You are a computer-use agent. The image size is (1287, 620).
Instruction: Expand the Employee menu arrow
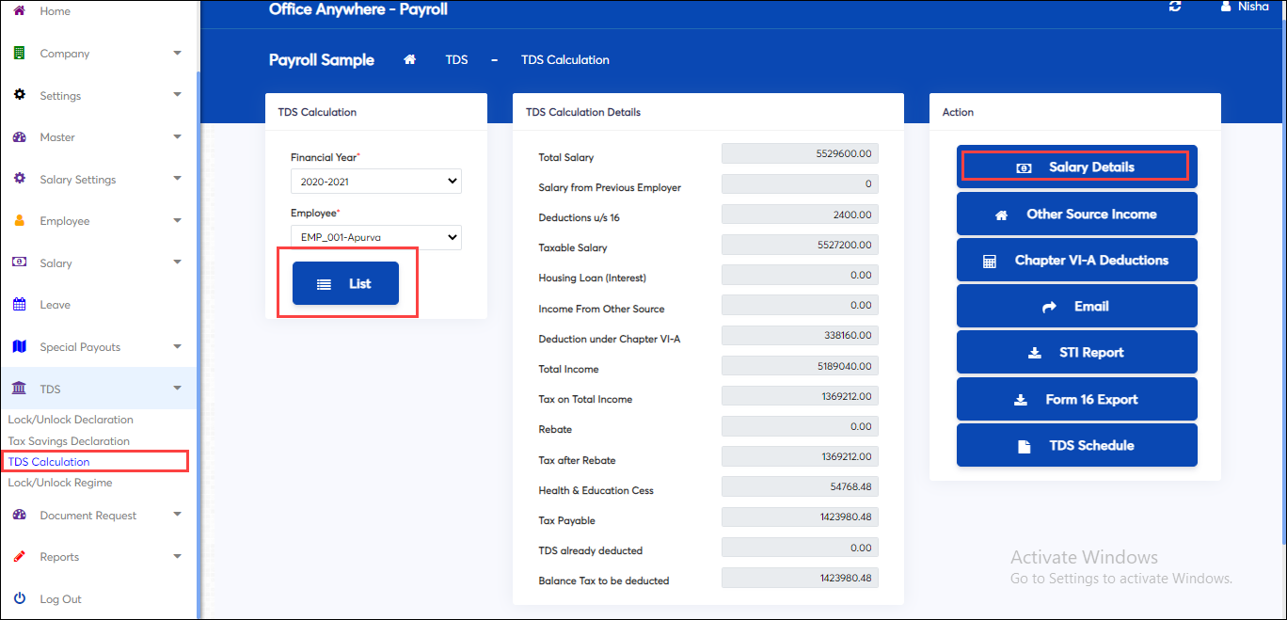point(177,220)
